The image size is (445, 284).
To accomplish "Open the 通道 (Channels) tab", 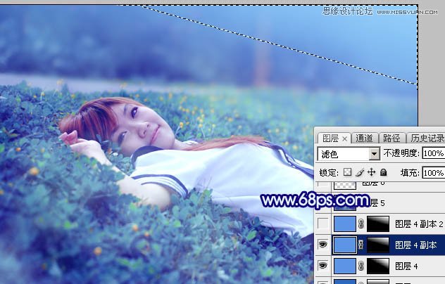I will pyautogui.click(x=364, y=138).
